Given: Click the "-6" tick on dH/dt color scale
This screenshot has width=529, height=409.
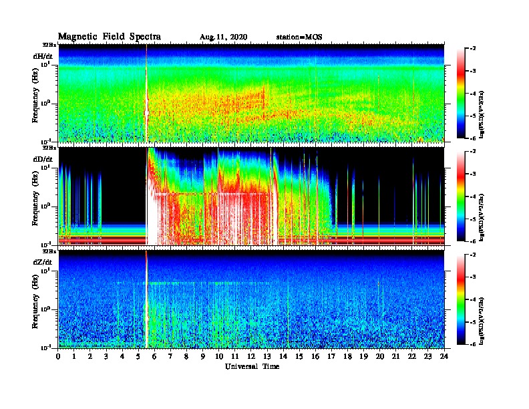Looking at the screenshot, I should coord(474,138).
